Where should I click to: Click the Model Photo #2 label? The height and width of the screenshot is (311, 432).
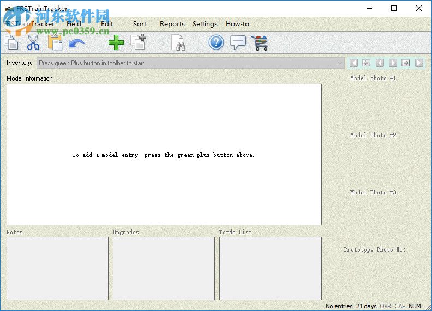tap(374, 136)
